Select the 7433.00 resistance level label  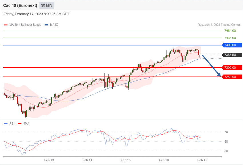pos(230,38)
